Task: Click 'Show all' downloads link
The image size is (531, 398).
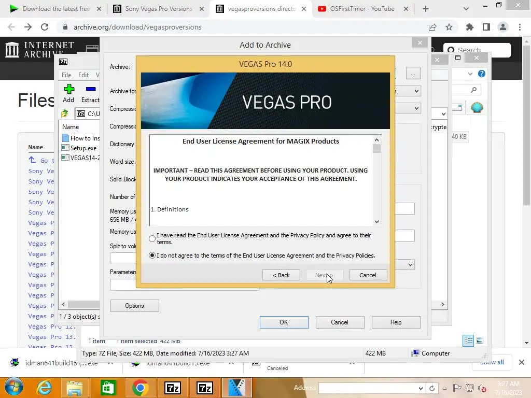Action: point(492,362)
